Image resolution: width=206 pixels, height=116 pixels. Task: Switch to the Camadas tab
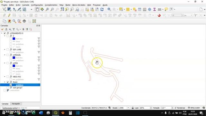5,104
